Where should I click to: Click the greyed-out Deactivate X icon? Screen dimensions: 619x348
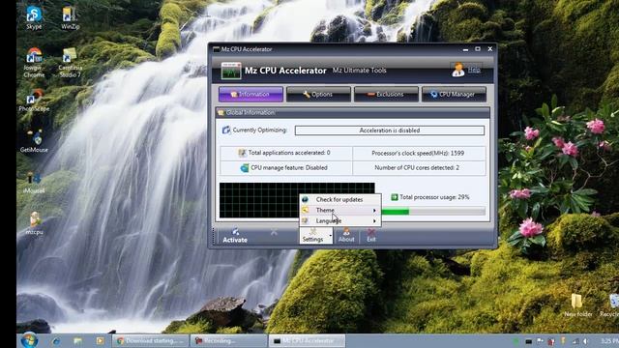tap(274, 232)
